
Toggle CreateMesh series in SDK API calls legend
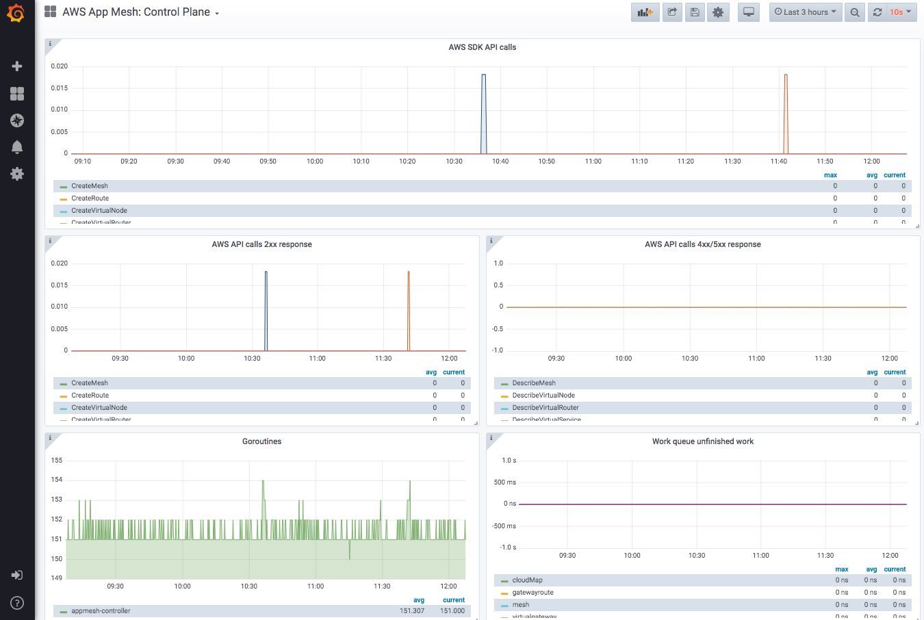coord(90,186)
